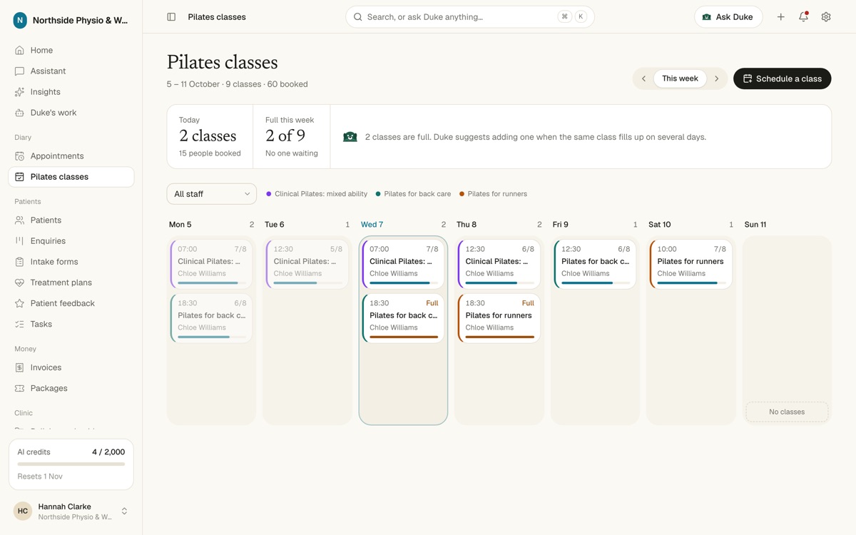
Task: Open Monday 18:30 Pilates for back care class
Action: [212, 318]
